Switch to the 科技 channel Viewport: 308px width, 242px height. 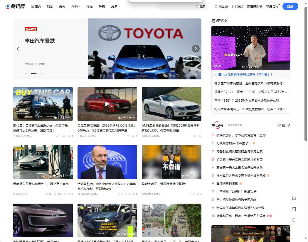tap(102, 6)
